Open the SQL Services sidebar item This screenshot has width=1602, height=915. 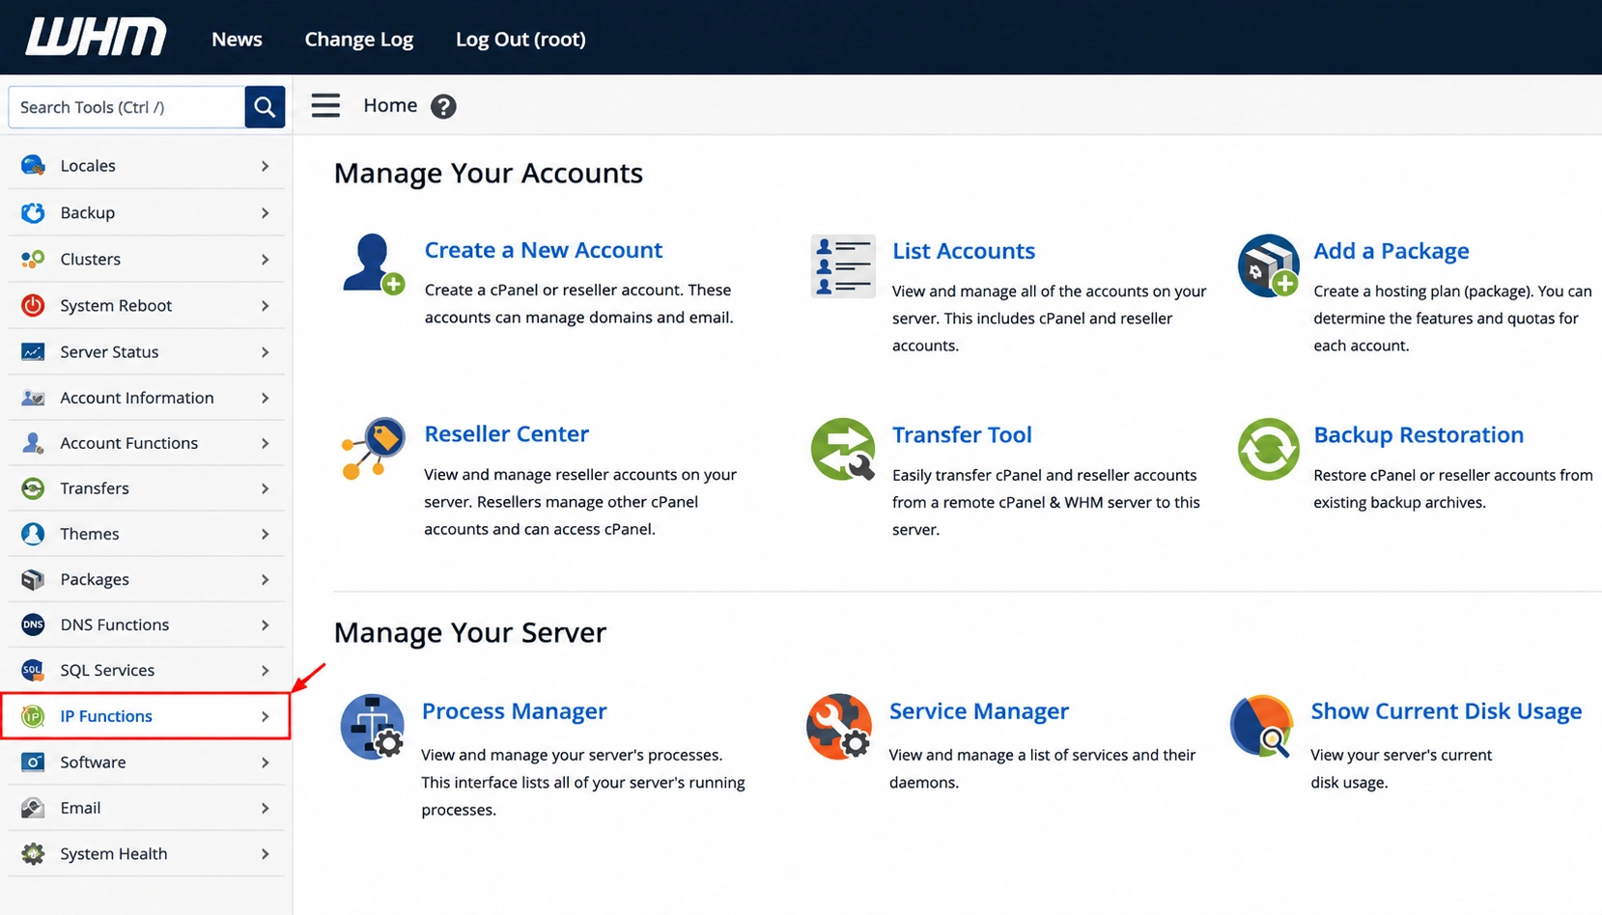146,670
